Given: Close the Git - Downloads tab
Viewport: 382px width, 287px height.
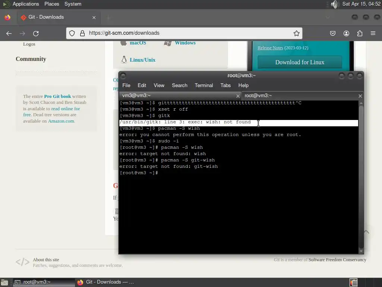Looking at the screenshot, I should coord(94,17).
